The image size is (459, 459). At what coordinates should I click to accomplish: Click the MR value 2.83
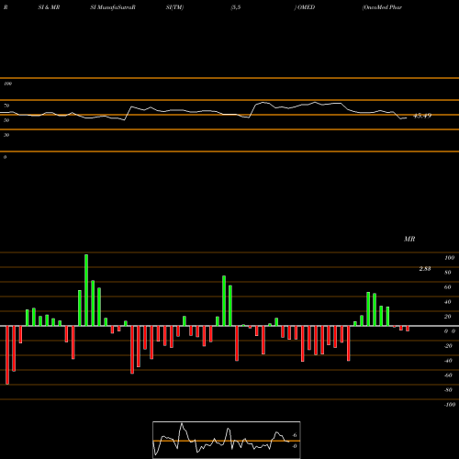425,269
